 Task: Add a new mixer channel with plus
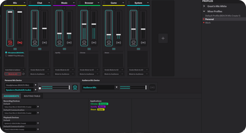(x=163, y=38)
